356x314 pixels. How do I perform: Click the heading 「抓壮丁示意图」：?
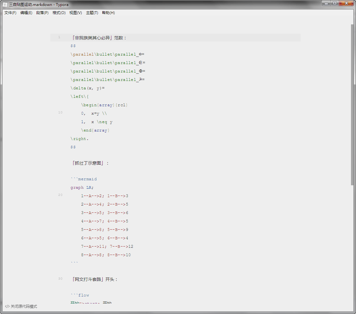[90, 163]
